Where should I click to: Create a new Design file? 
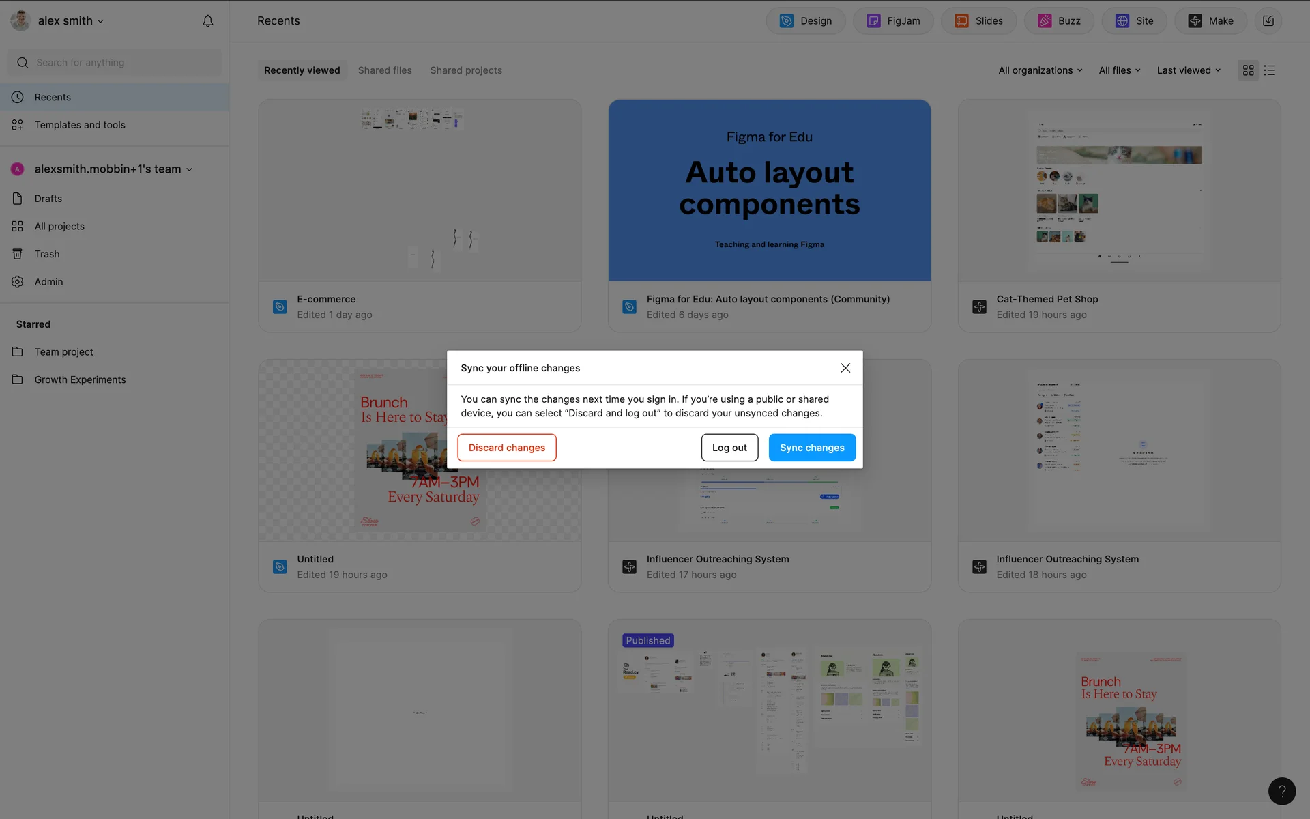click(805, 21)
